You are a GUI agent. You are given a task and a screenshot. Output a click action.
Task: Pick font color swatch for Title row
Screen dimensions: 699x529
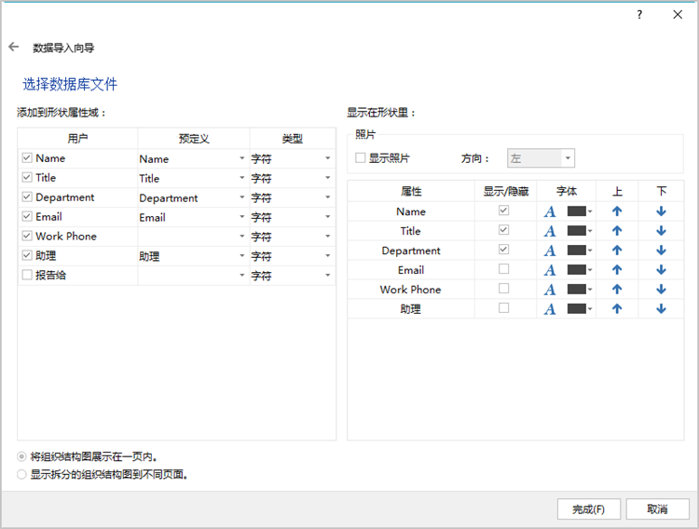tap(577, 231)
